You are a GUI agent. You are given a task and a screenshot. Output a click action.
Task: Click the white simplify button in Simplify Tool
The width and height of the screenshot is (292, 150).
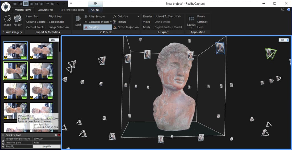(x=47, y=147)
